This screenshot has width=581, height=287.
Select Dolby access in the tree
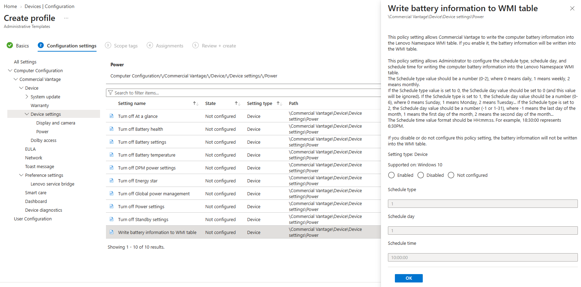tap(44, 140)
